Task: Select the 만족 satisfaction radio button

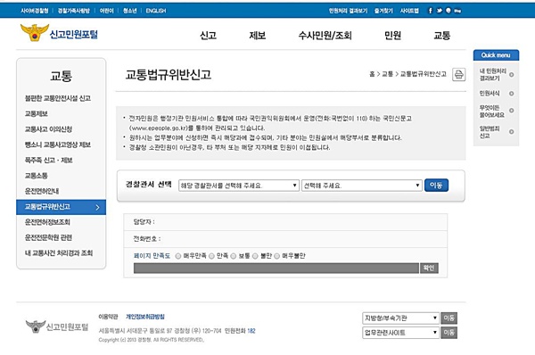Action: tap(211, 256)
